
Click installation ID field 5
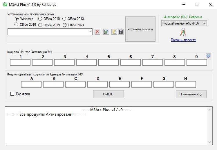pyautogui.click(x=108, y=62)
